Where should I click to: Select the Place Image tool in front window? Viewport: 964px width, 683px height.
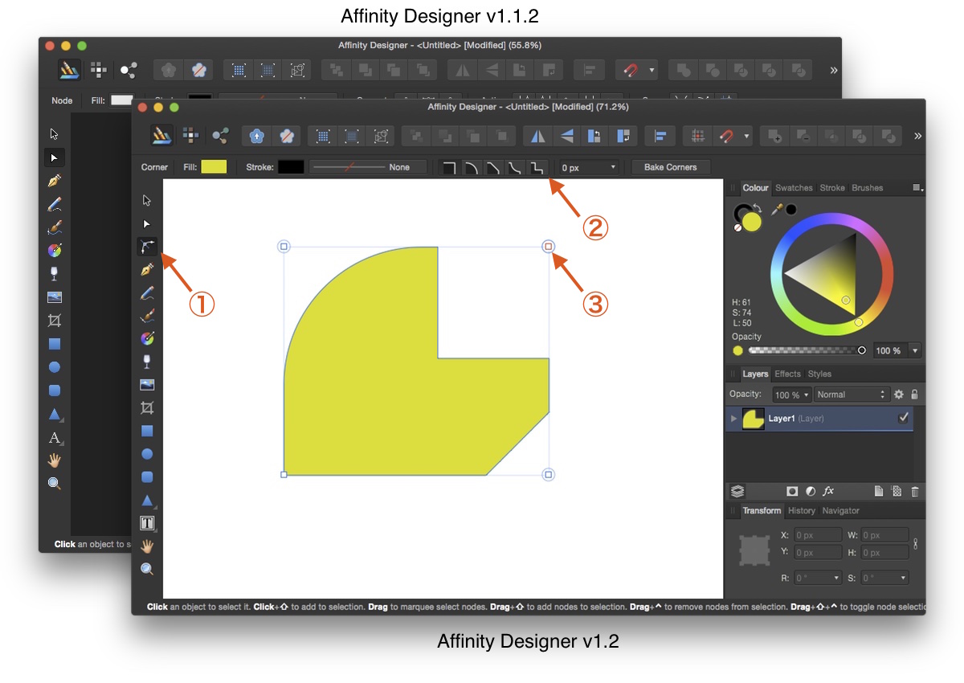[147, 385]
